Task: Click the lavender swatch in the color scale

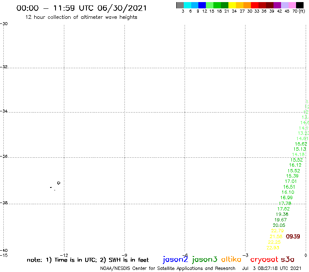Action: tap(285, 5)
